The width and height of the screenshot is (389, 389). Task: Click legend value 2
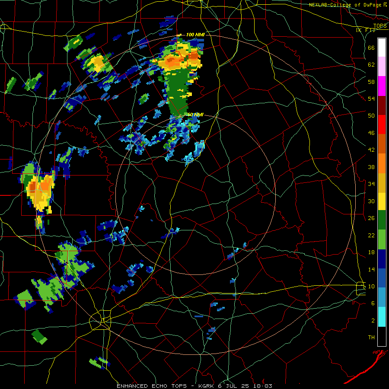pyautogui.click(x=373, y=321)
